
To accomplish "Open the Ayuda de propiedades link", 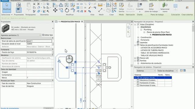I will point(10,108).
